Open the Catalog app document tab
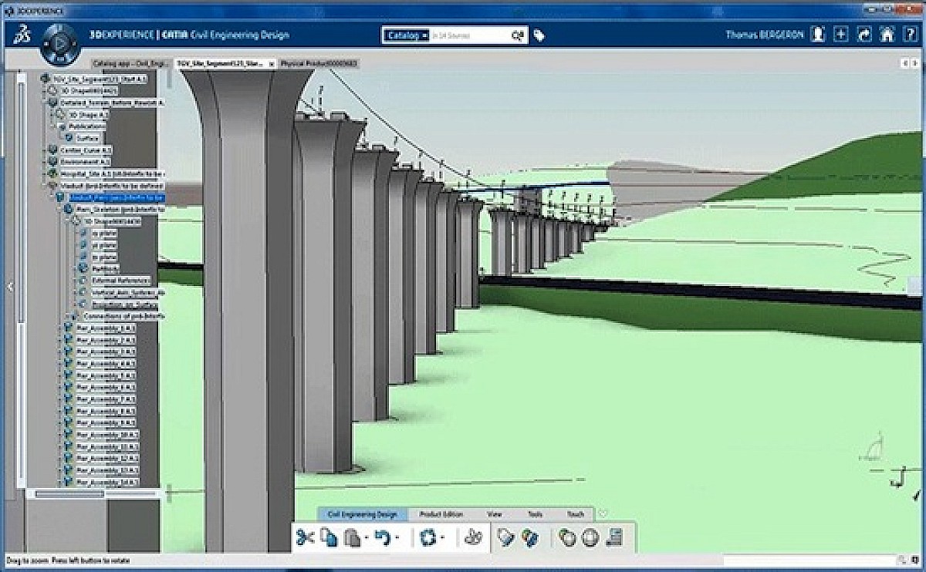The height and width of the screenshot is (572, 926). pos(130,63)
